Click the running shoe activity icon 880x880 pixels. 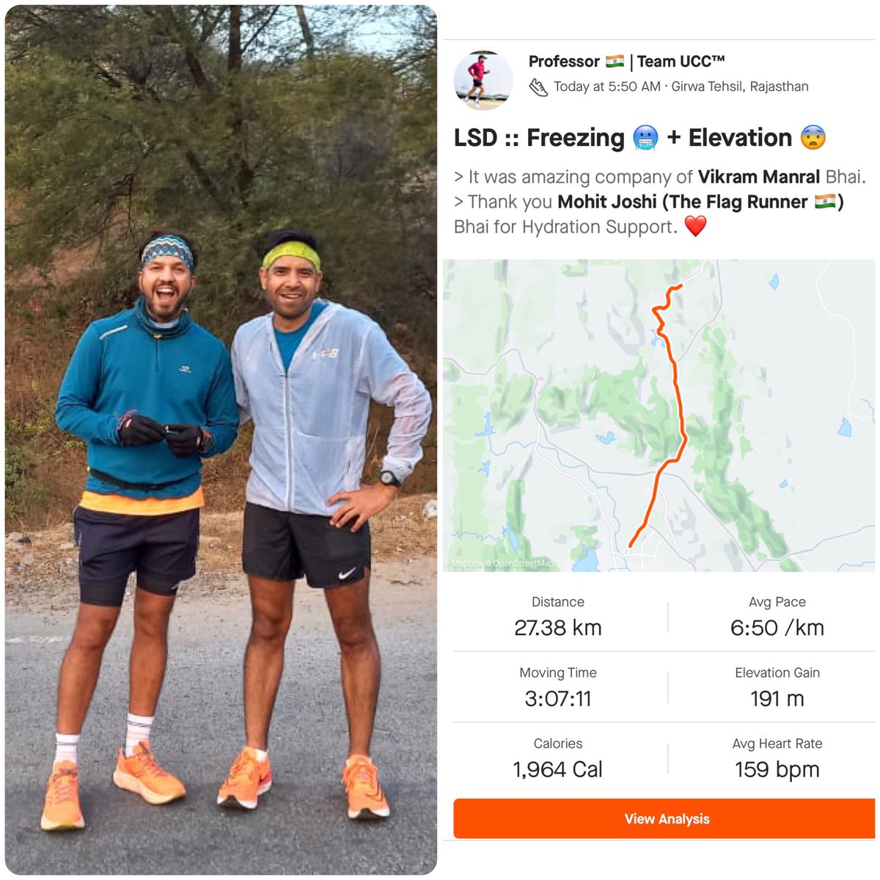pos(538,87)
